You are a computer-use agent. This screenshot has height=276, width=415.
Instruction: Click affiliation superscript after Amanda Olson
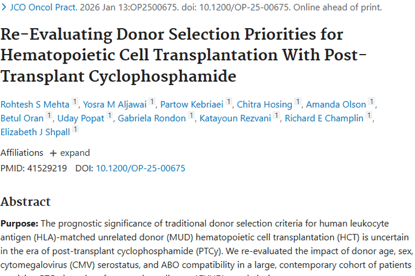point(372,102)
